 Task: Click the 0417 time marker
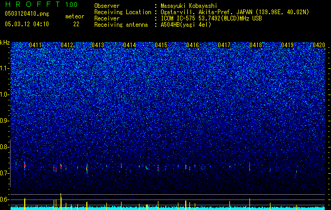pyautogui.click(x=224, y=45)
